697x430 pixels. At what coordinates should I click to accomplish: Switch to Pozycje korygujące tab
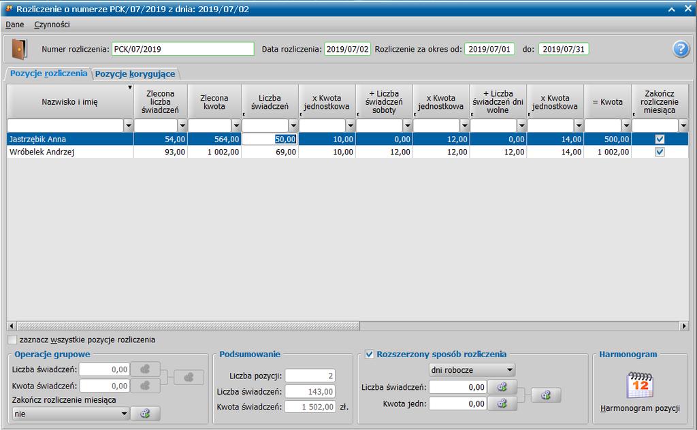pos(135,73)
